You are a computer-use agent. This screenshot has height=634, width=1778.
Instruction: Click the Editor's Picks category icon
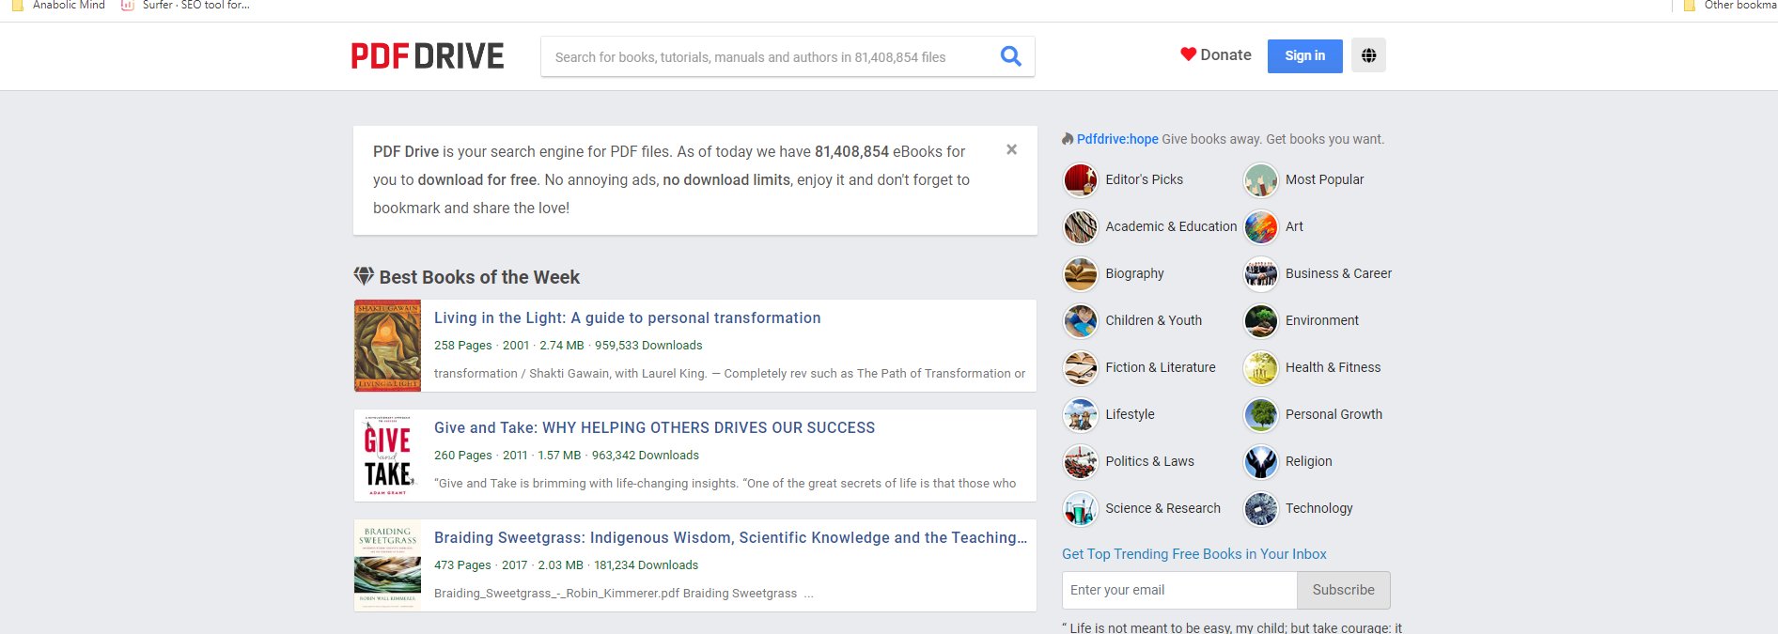pyautogui.click(x=1081, y=179)
